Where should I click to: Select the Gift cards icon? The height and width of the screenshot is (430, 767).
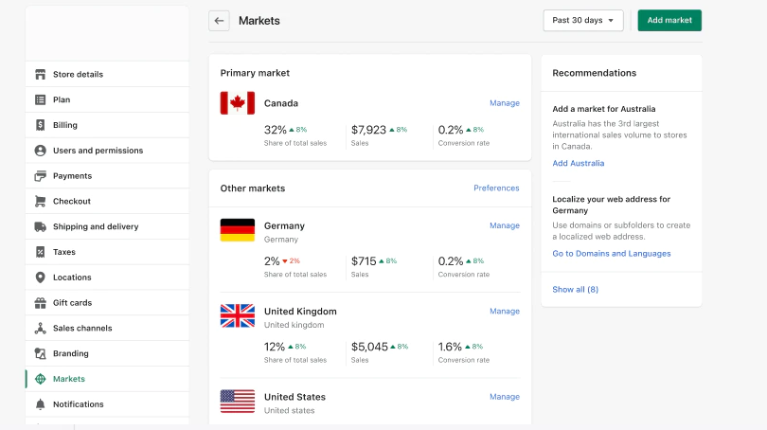(x=40, y=303)
